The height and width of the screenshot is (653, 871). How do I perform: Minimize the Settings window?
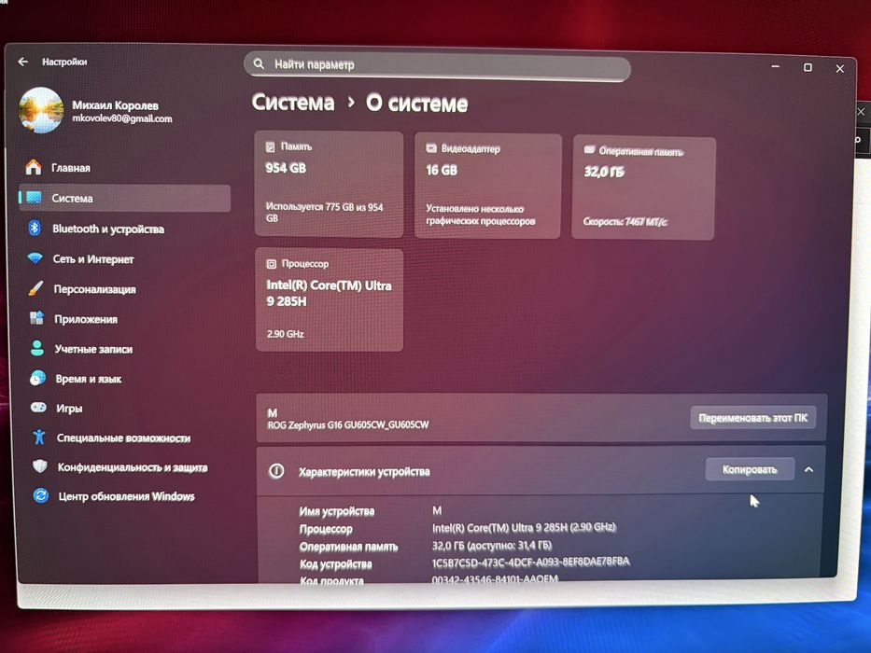tap(776, 66)
